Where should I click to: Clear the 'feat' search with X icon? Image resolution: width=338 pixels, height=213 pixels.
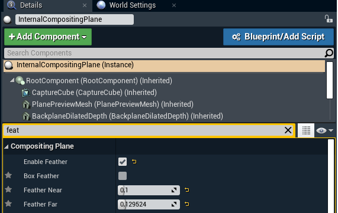(288, 130)
